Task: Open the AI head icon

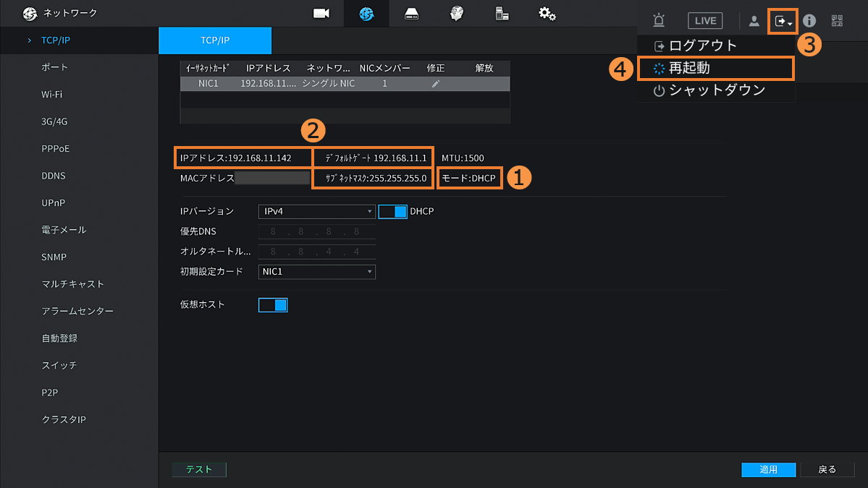Action: [456, 14]
